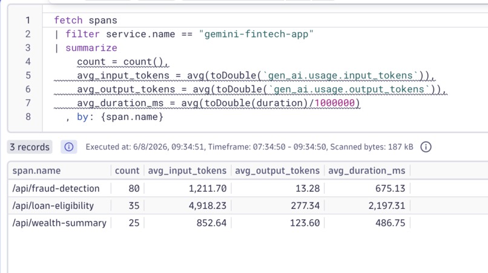Click the avg_output_tokens expression on line 6

point(262,90)
